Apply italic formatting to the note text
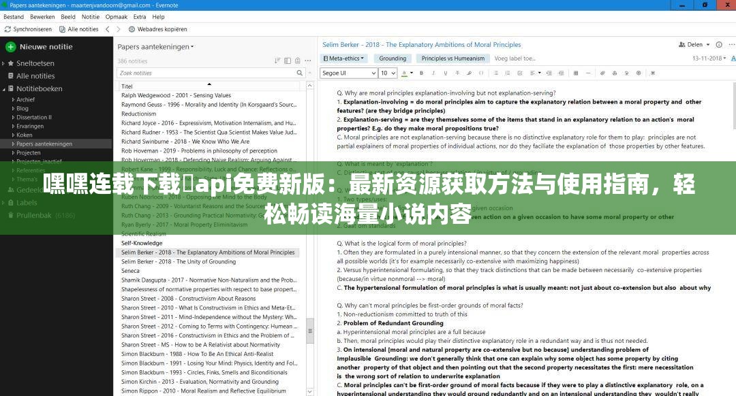This screenshot has width=736, height=396. 433,73
